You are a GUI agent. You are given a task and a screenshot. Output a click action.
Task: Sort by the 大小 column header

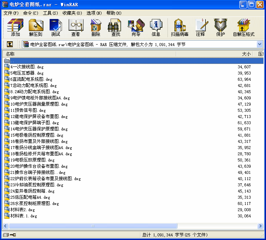pos(215,54)
